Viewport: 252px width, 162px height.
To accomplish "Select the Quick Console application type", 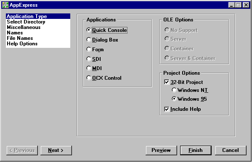I will click(107, 30).
